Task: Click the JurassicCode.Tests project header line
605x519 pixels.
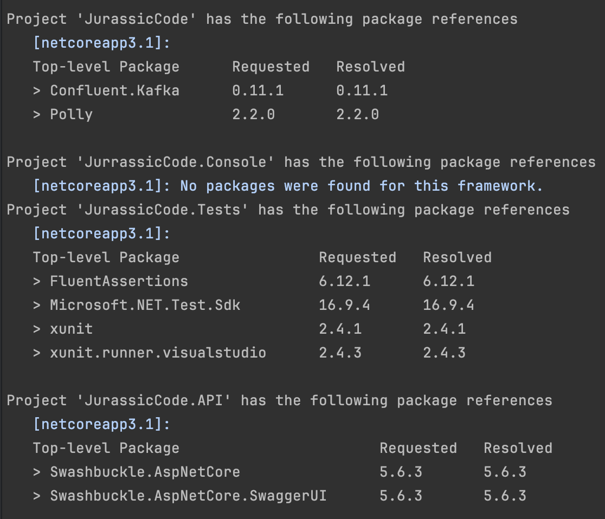Action: [288, 210]
